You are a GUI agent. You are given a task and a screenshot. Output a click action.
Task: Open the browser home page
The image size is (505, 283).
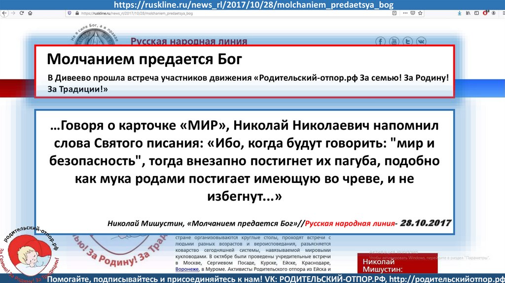point(30,13)
